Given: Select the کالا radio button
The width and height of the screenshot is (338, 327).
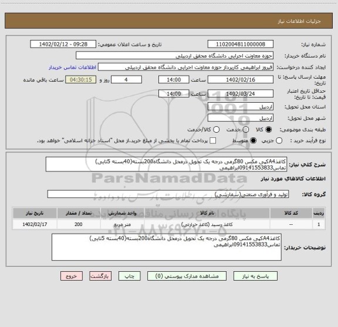Looking at the screenshot, I should coord(269,130).
